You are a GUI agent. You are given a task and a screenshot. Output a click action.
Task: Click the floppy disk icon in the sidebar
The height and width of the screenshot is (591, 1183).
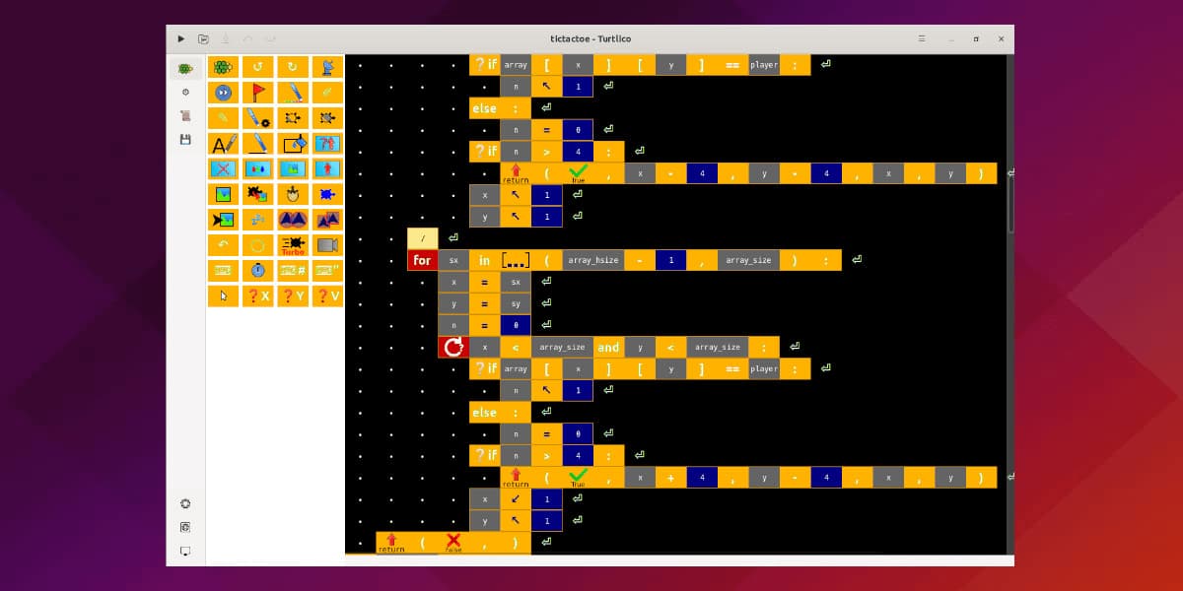coord(185,140)
